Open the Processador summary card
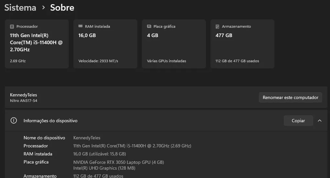The image size is (330, 178). pos(37,44)
